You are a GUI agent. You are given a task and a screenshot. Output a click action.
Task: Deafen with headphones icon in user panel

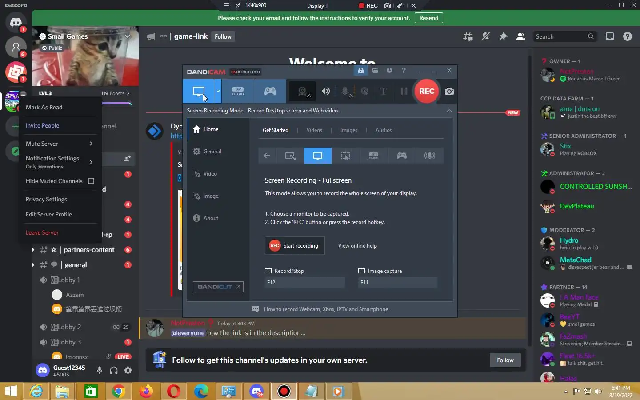click(x=114, y=370)
